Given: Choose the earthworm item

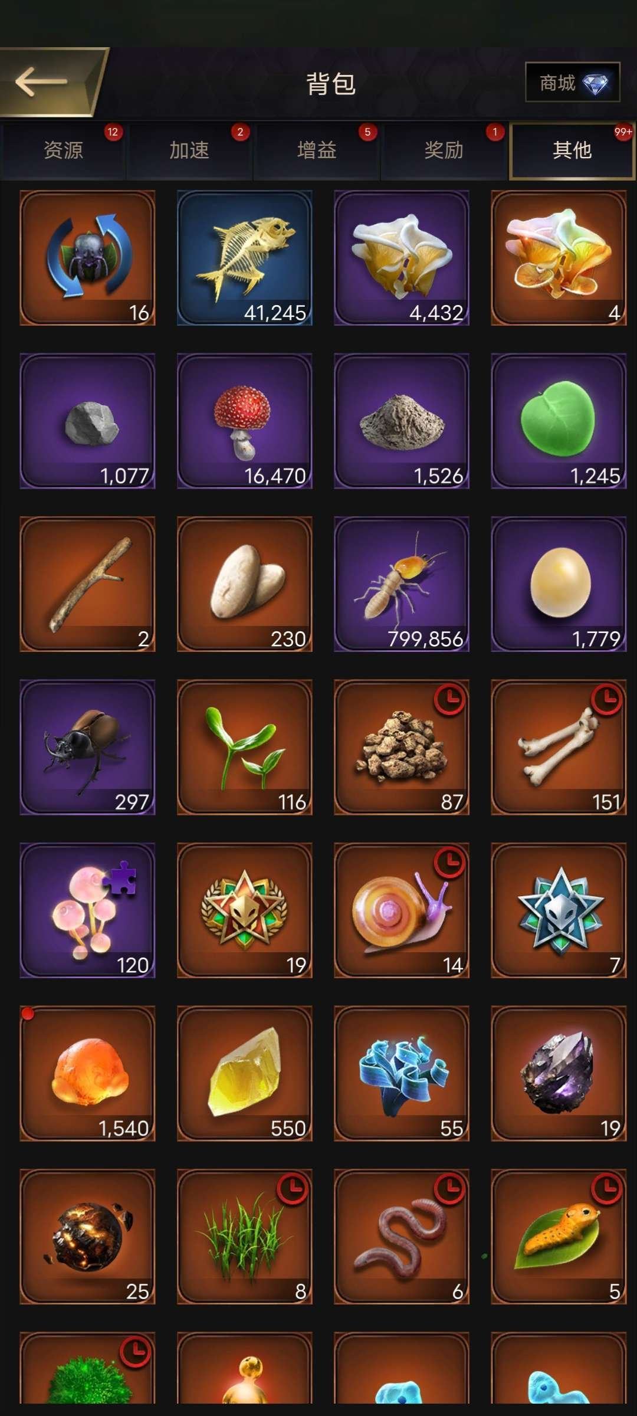Looking at the screenshot, I should pos(402,1237).
